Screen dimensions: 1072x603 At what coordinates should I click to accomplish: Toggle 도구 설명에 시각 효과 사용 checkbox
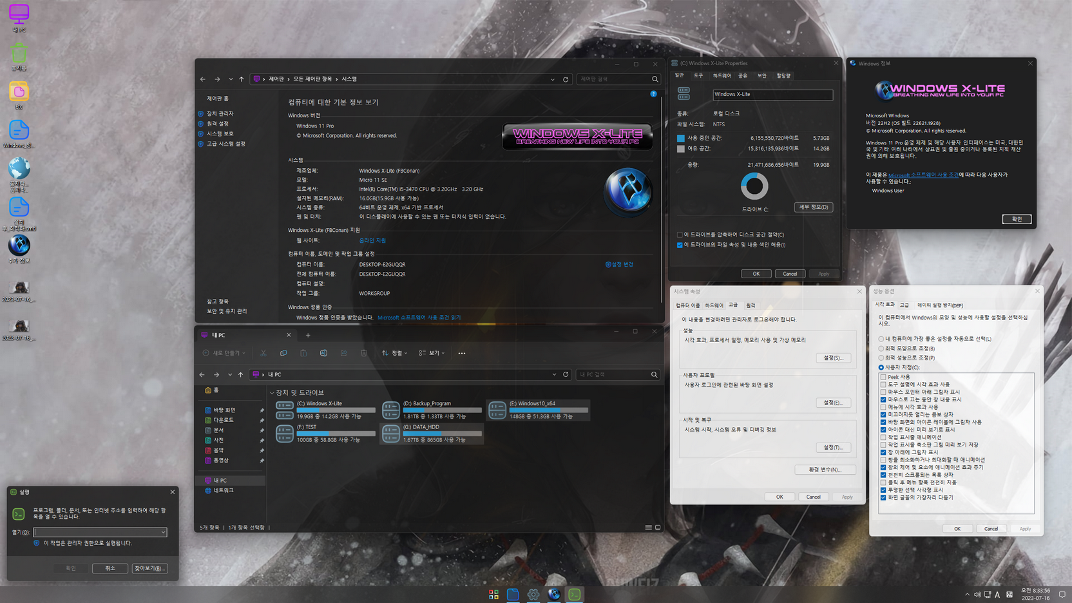pyautogui.click(x=883, y=385)
